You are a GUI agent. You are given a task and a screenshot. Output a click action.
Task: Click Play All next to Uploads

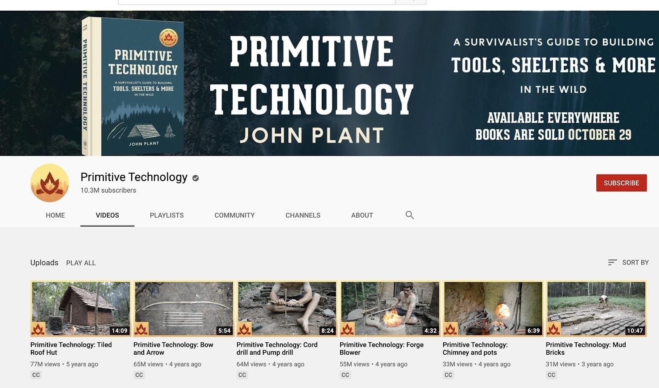tap(81, 263)
